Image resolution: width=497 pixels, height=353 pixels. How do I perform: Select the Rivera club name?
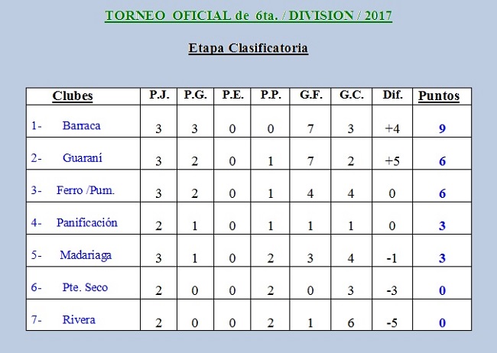(79, 319)
